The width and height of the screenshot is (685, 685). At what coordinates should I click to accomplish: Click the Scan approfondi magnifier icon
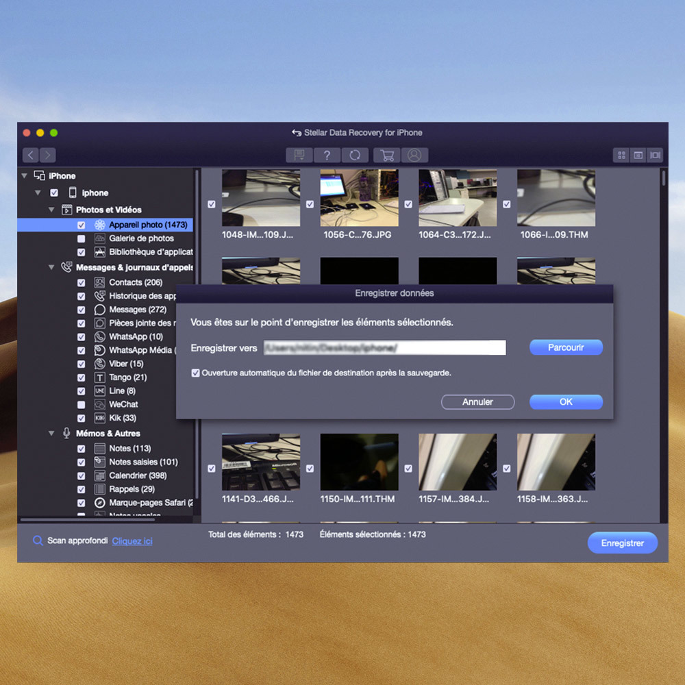pos(38,541)
